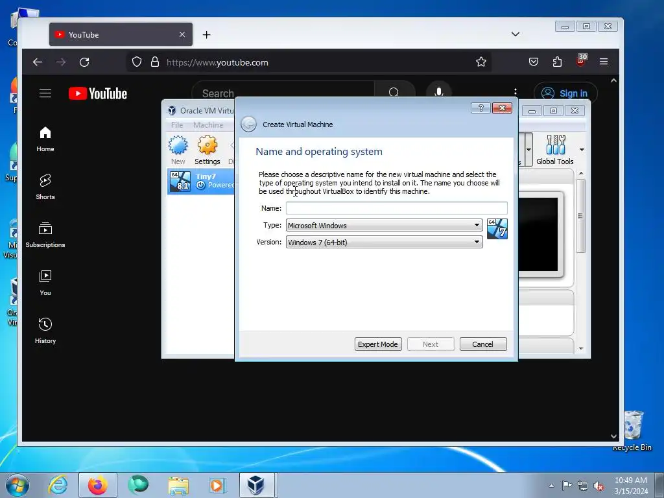Click the back arrow in wizard header
Viewport: 664px width, 498px height.
coord(248,124)
